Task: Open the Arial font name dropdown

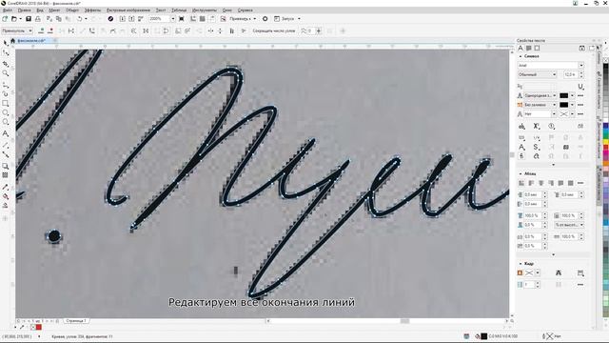Action: pos(581,66)
